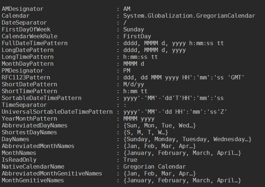Click the ShortestDayNames property name
Screen dimensions: 265x187
click(30, 132)
